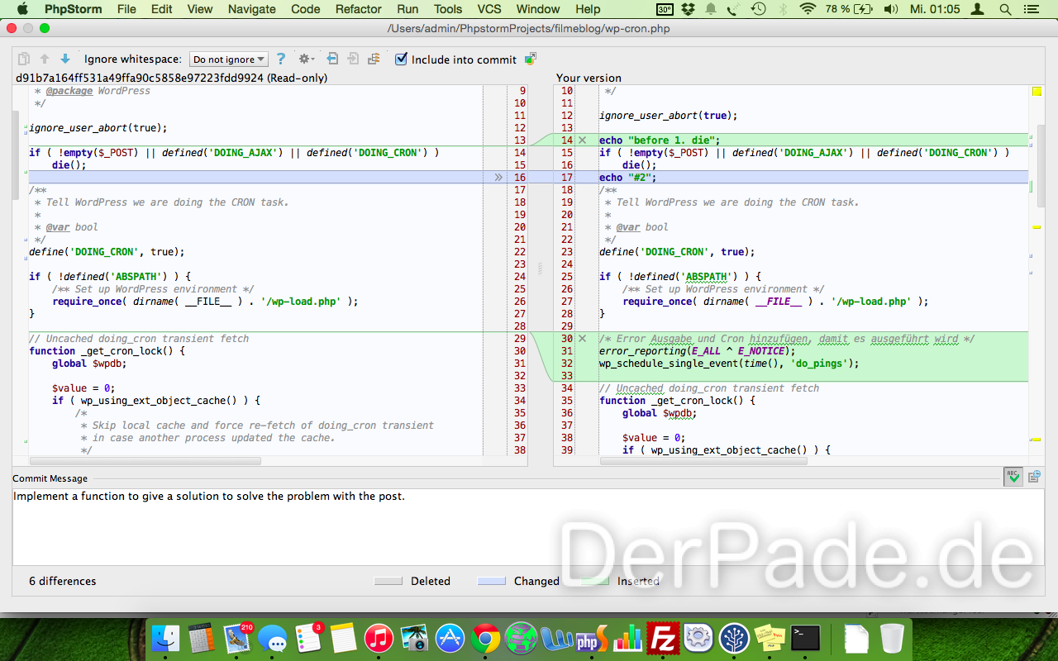Toggle Include into commit checkbox

(x=402, y=59)
